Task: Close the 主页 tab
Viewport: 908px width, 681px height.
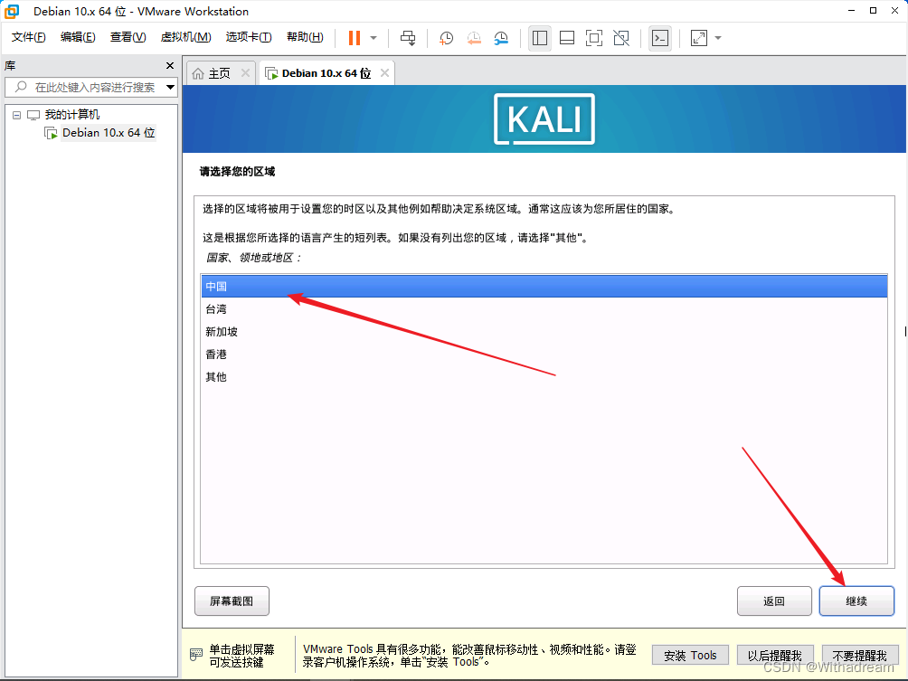Action: 245,73
